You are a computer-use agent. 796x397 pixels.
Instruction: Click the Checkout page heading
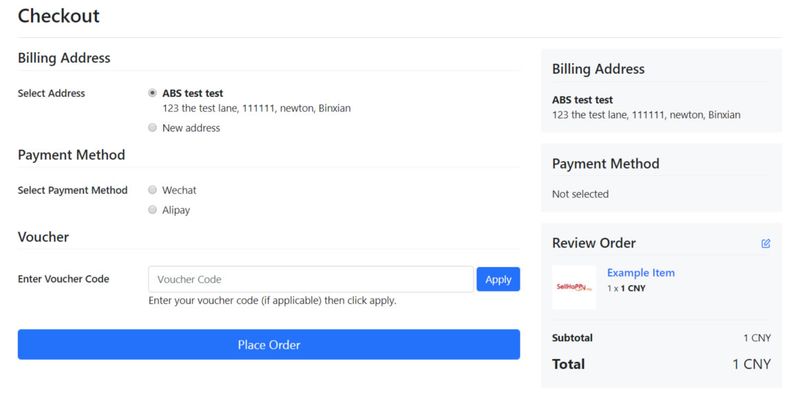tap(59, 16)
